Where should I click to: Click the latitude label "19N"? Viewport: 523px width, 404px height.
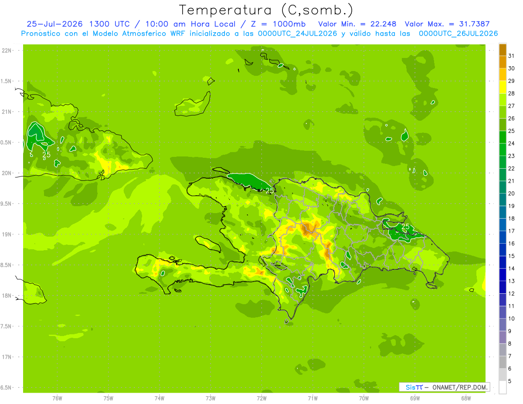pos(7,234)
